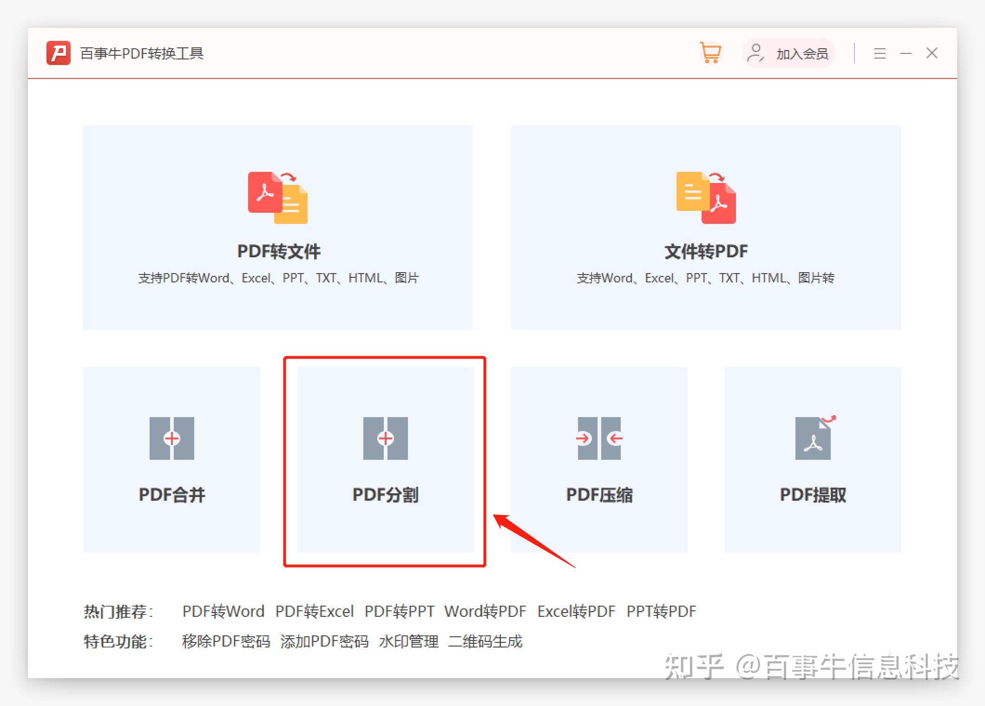Open 移除PDF密码 feature
The height and width of the screenshot is (706, 985).
(226, 641)
